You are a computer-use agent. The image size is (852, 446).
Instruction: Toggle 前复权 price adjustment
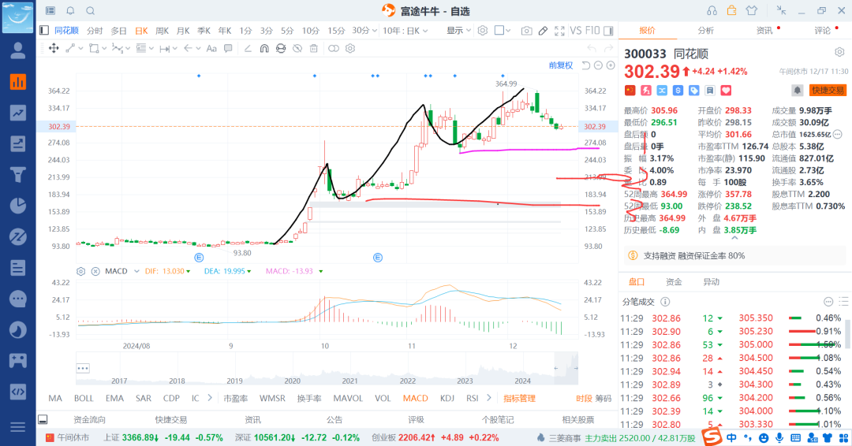(561, 65)
